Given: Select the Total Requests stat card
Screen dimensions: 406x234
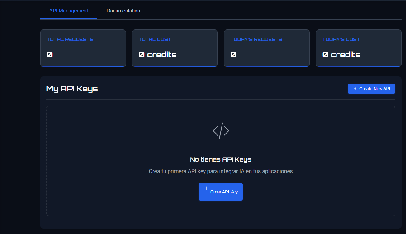Looking at the screenshot, I should [83, 48].
